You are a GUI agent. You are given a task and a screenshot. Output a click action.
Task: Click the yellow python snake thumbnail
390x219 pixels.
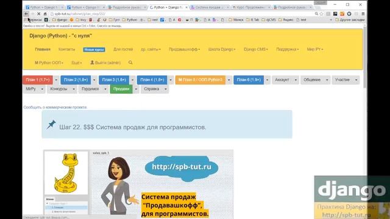click(66, 173)
